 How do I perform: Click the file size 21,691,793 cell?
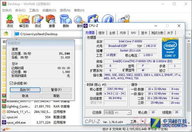pos(42,106)
